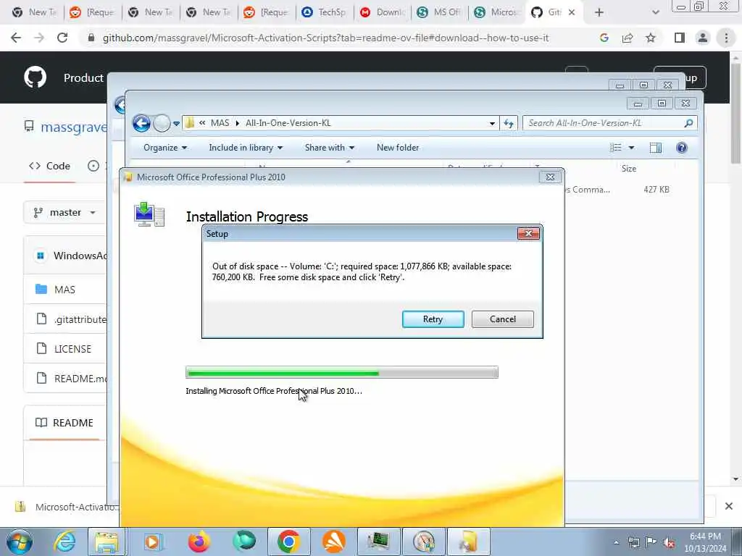Close the Microsoft Office Professional Plus 2010 window
Screen dimensions: 742x556
tap(550, 177)
